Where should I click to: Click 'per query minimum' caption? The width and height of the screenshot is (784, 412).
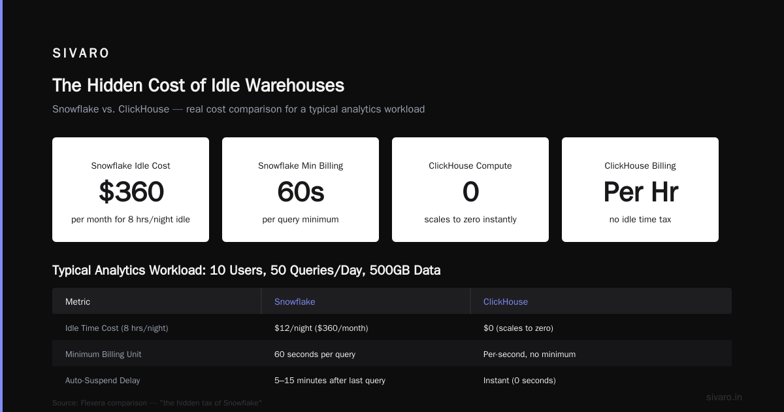click(x=301, y=220)
